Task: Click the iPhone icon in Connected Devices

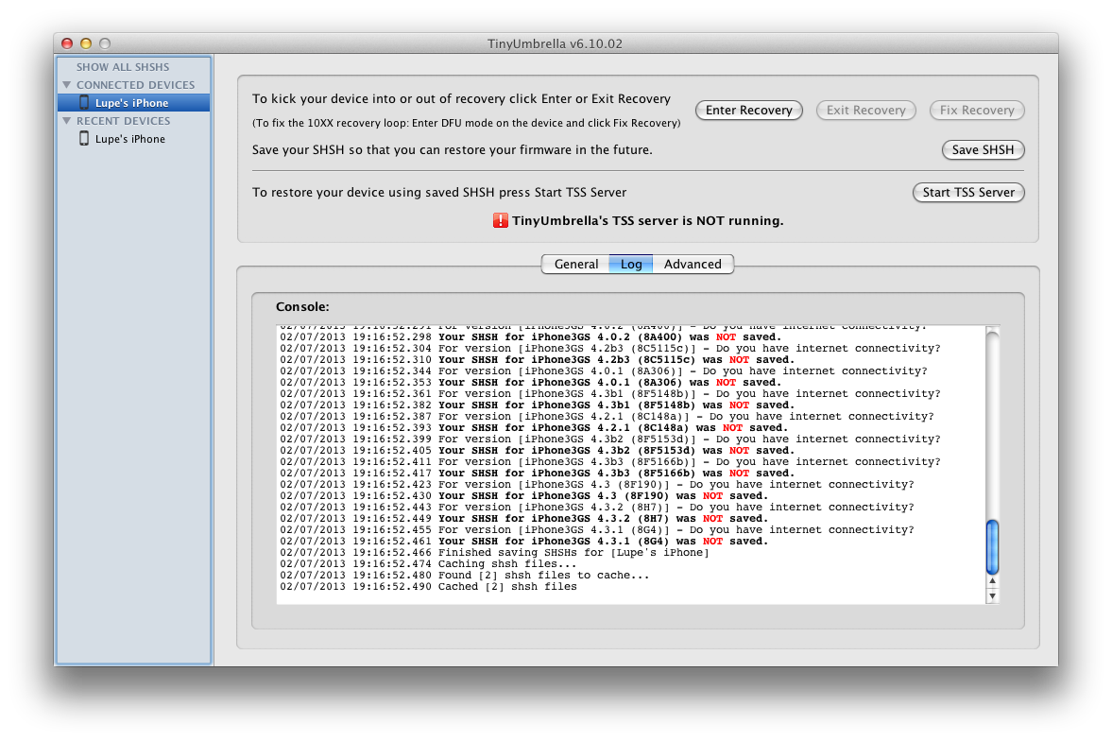Action: pyautogui.click(x=84, y=102)
